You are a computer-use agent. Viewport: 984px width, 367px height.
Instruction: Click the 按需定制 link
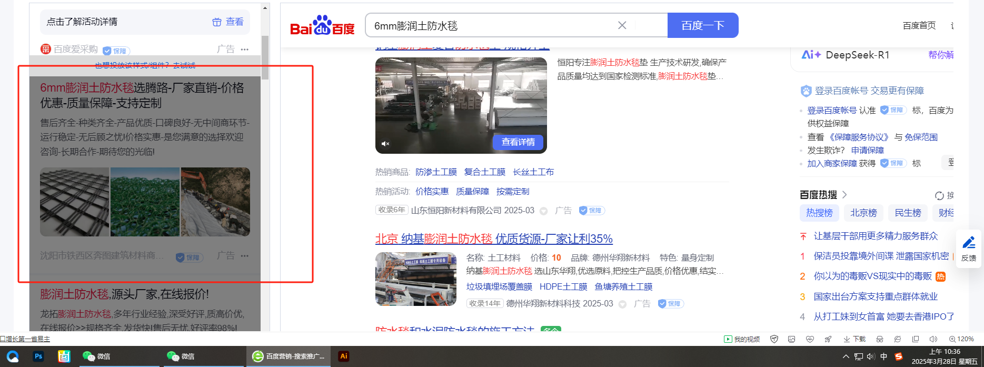click(x=513, y=192)
